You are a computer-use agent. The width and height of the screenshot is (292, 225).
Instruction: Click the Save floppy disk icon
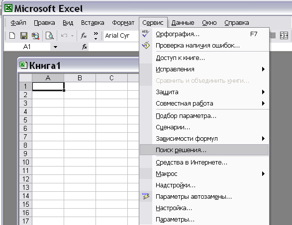click(x=24, y=35)
